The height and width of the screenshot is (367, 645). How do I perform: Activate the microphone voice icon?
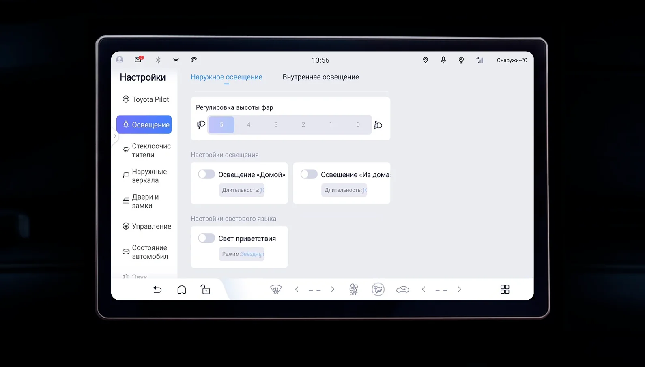point(443,60)
